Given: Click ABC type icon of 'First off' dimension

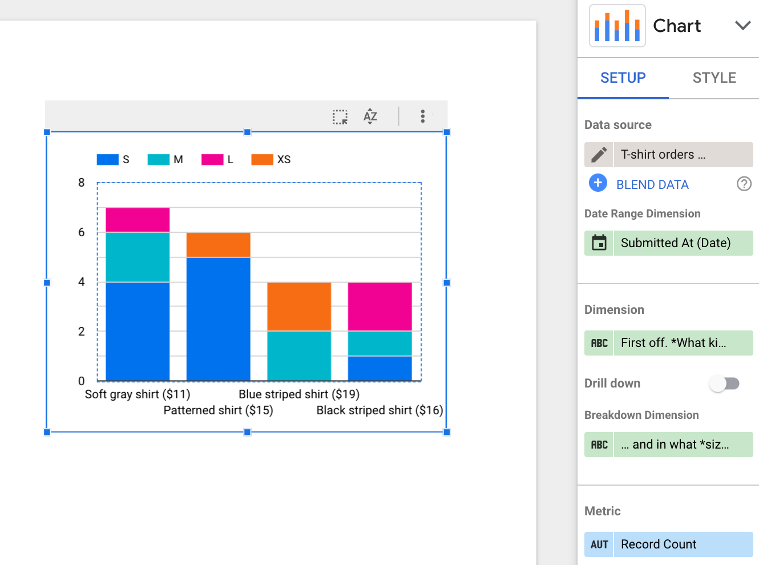Looking at the screenshot, I should pos(599,343).
